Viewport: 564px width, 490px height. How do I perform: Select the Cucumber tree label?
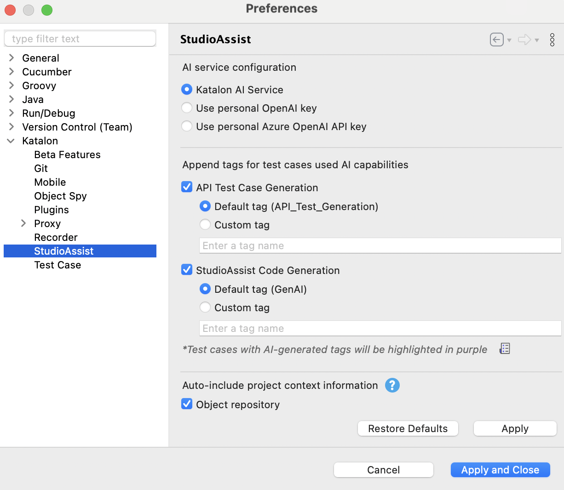pyautogui.click(x=47, y=72)
